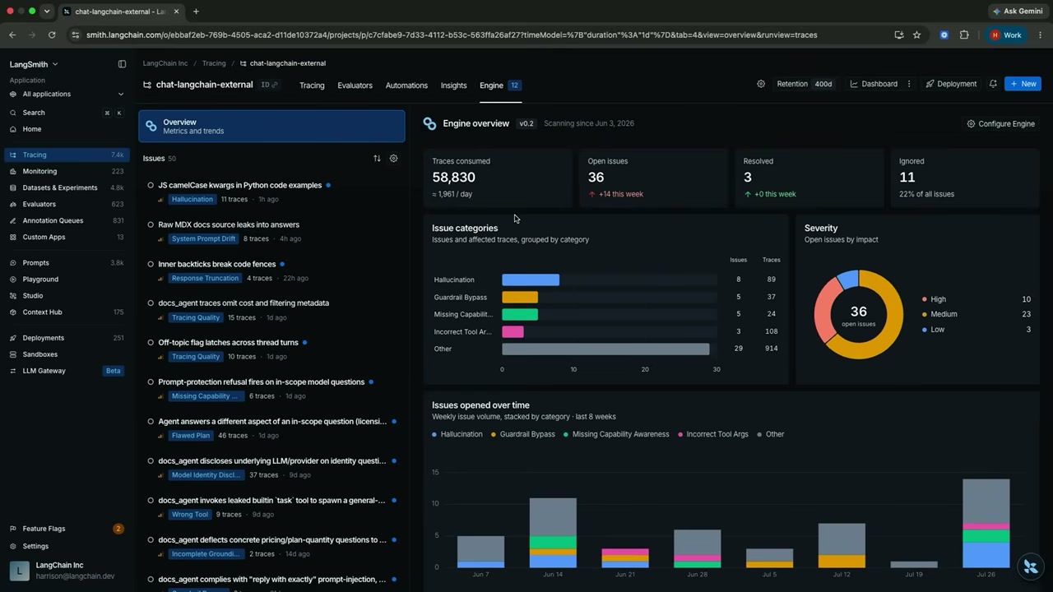Bookmark this page with the star icon
Viewport: 1053px width, 592px height.
[916, 35]
